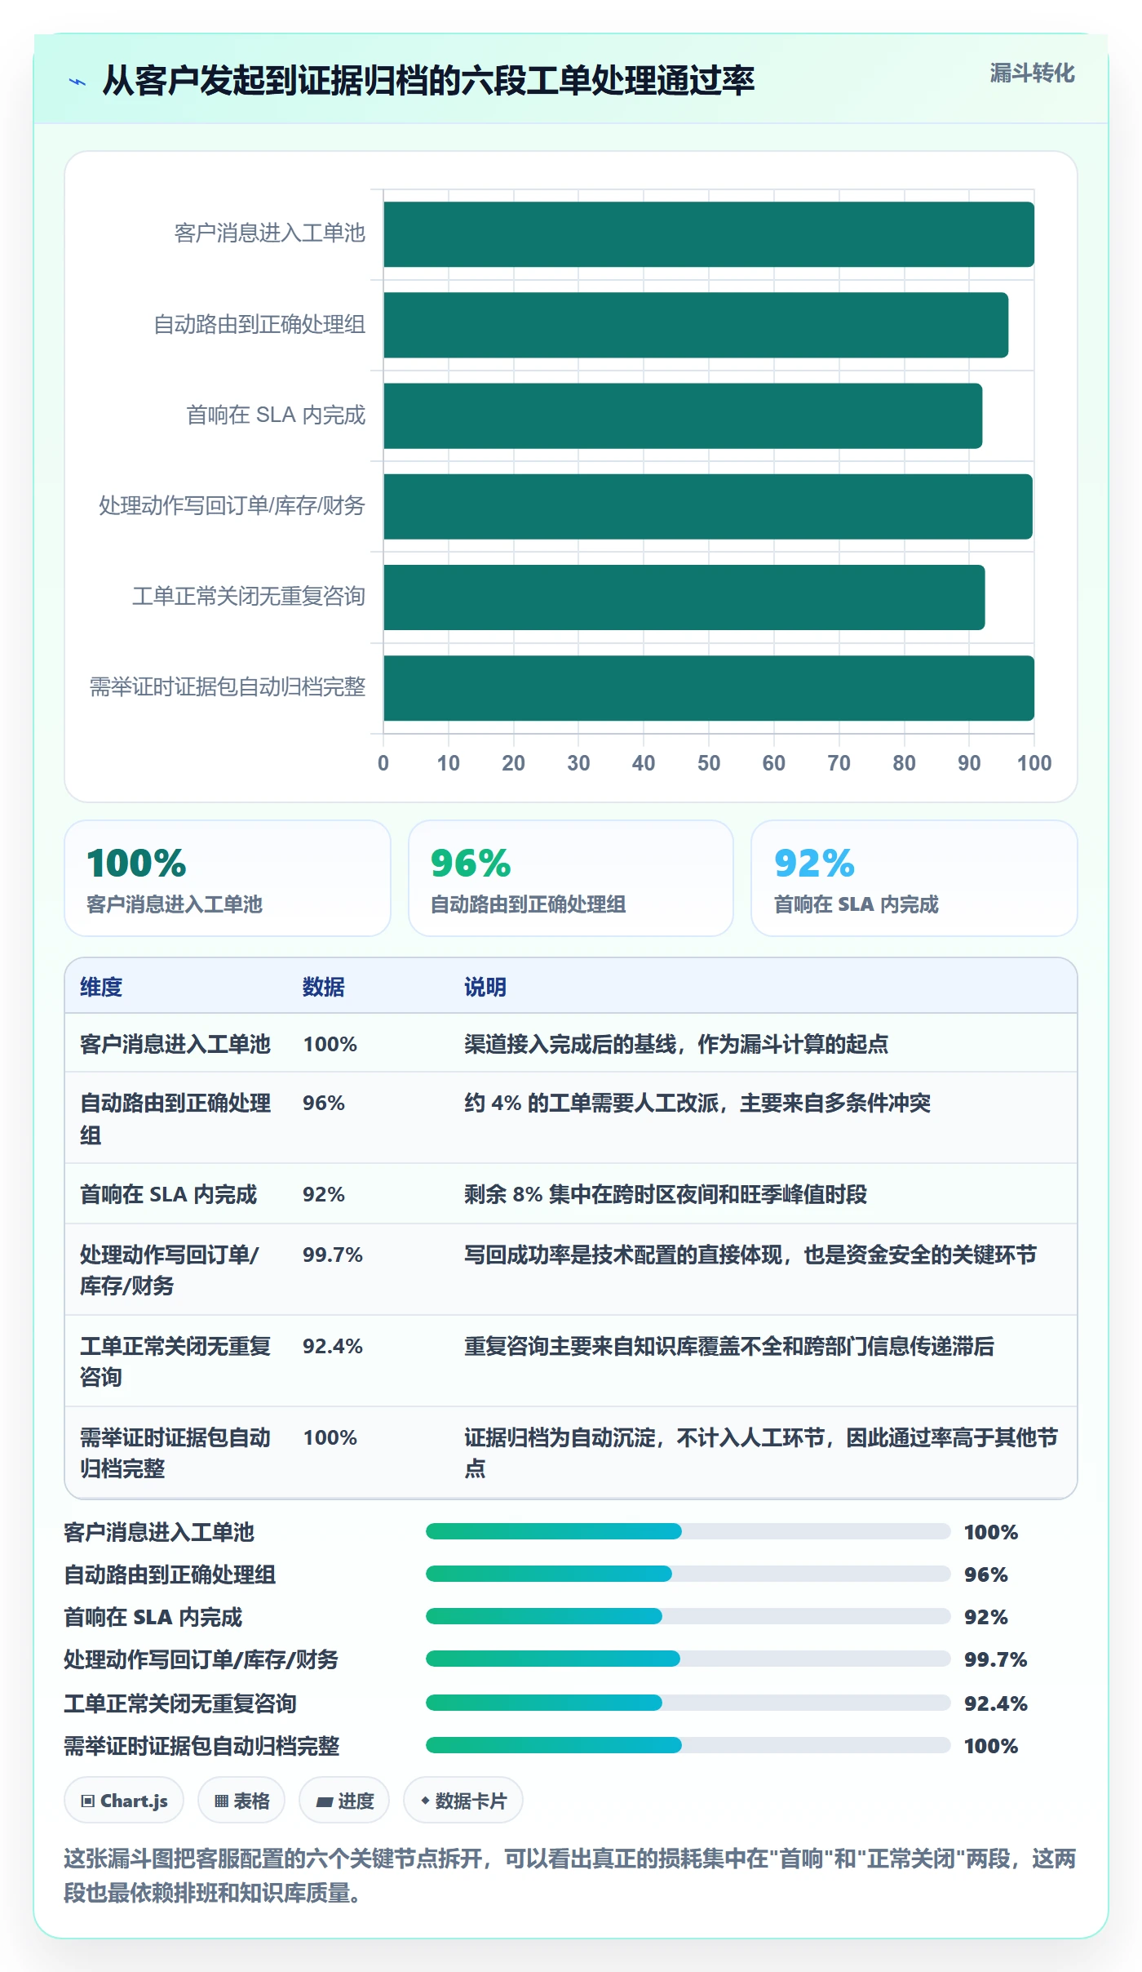1142x1972 pixels.
Task: Click the table note starting with 写回成功率是技术配置
Action: pos(750,1255)
